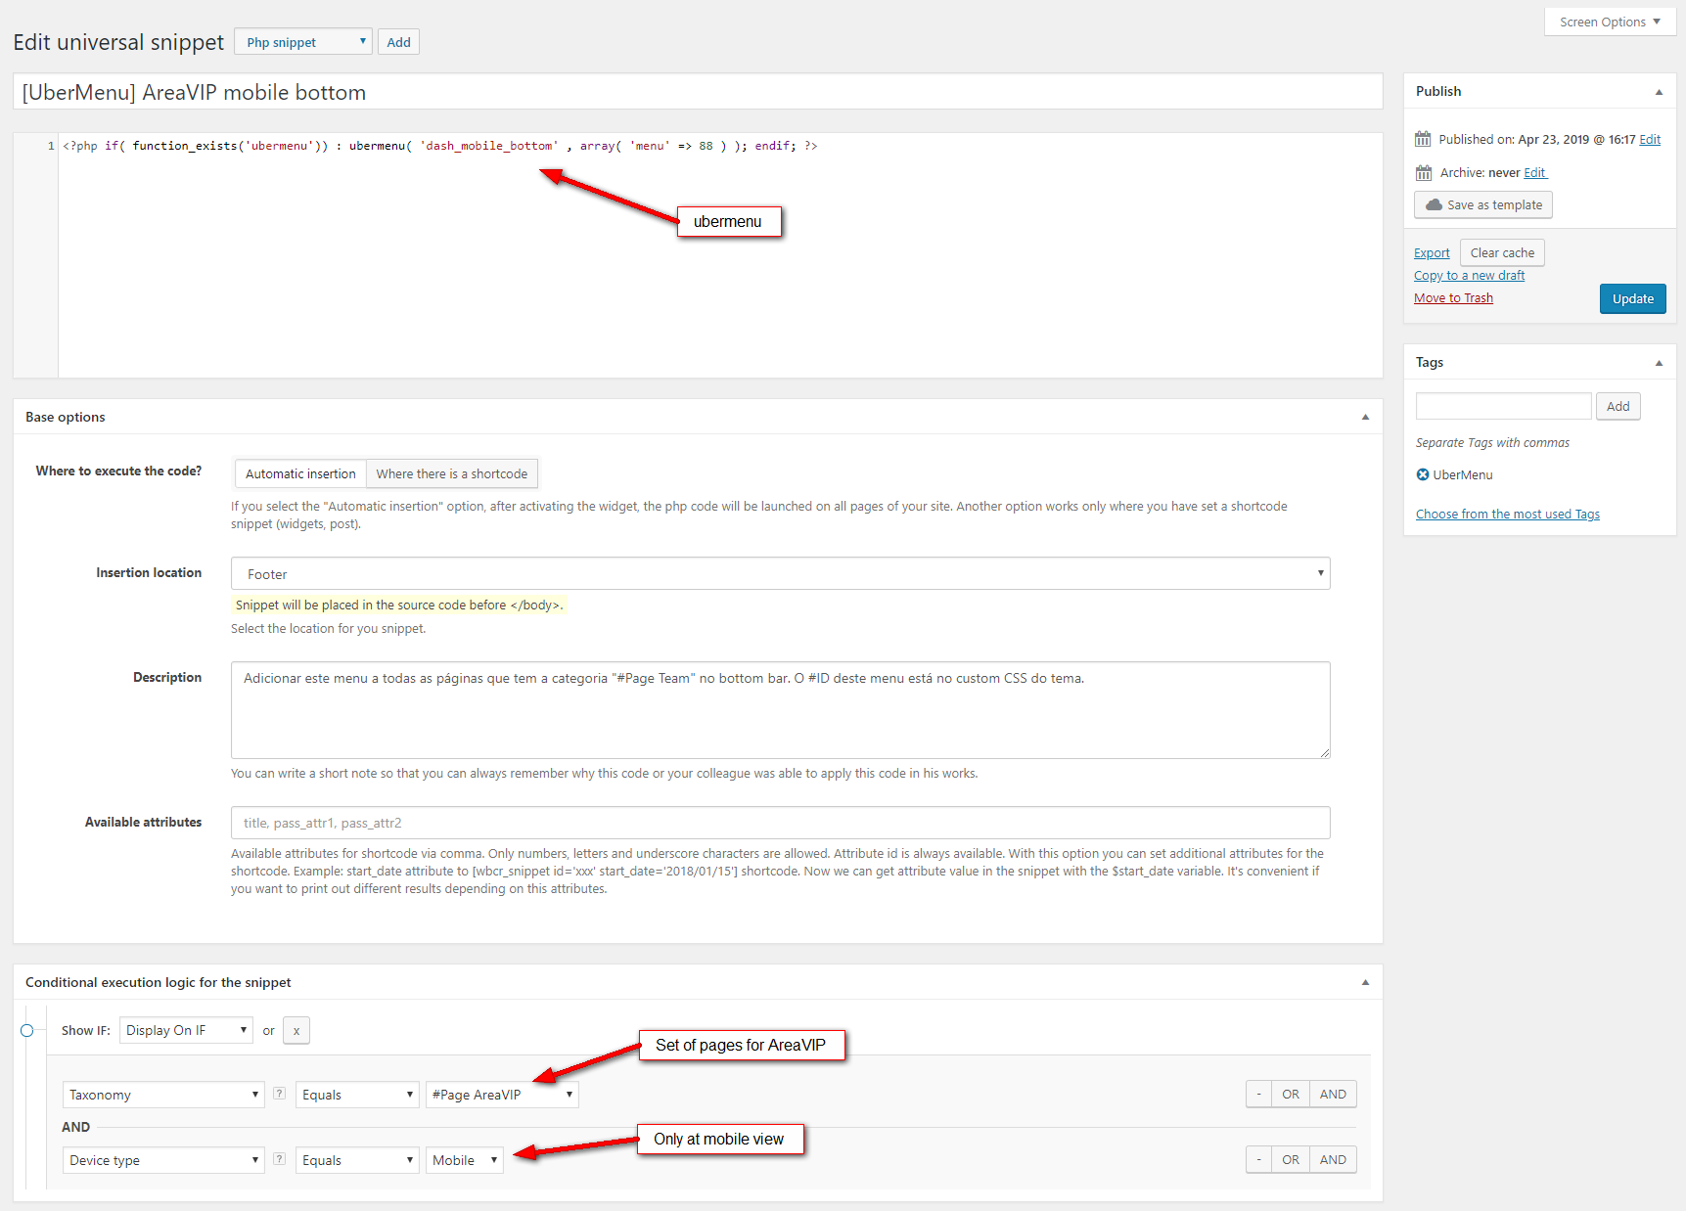Click help icon next to Taxonomy
The height and width of the screenshot is (1211, 1686).
point(279,1094)
